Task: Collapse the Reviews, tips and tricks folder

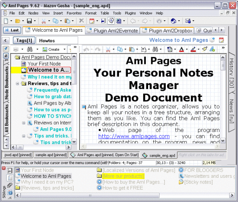Action: coord(18,83)
